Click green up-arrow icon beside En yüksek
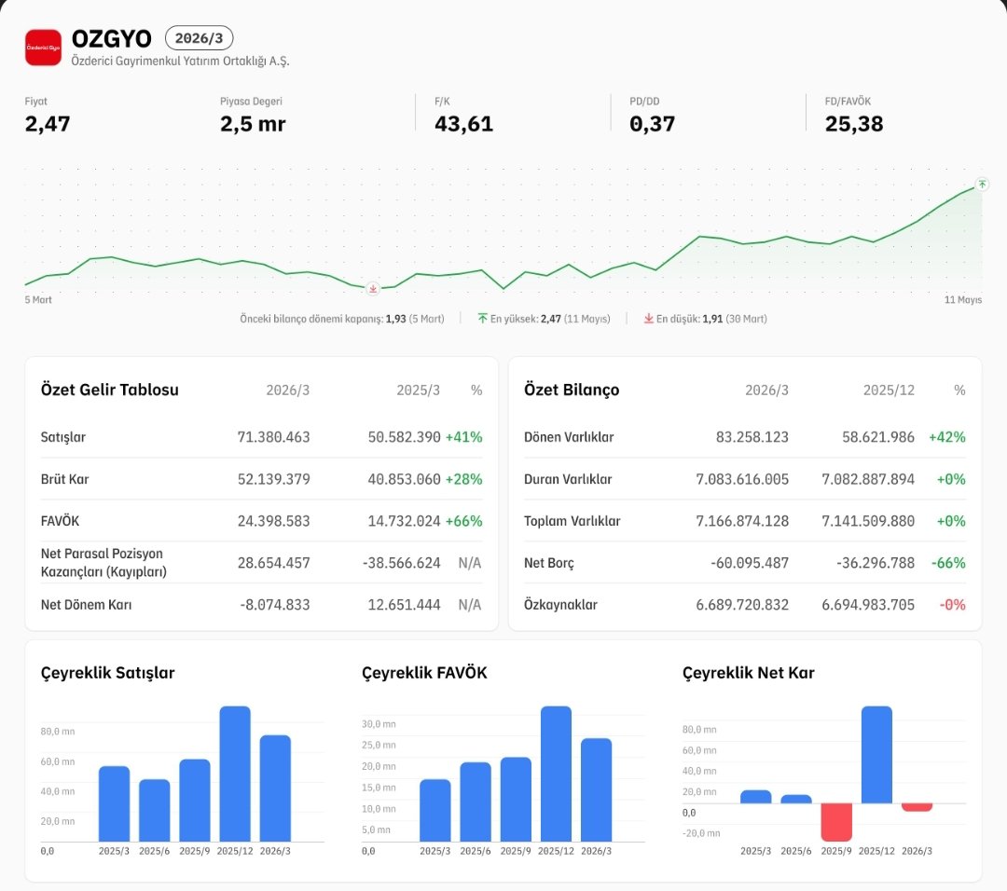The height and width of the screenshot is (891, 1007). click(x=482, y=319)
